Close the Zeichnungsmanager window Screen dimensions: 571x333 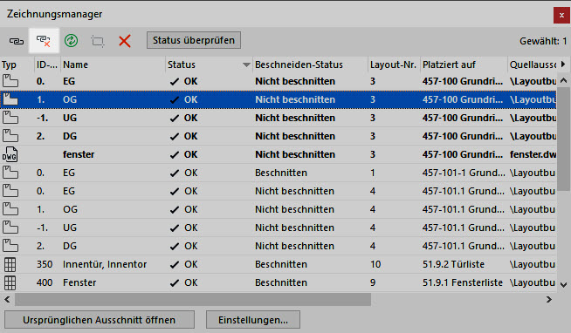561,16
